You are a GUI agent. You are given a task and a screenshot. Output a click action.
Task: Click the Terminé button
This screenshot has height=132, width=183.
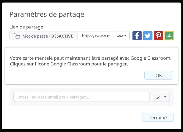(158, 117)
